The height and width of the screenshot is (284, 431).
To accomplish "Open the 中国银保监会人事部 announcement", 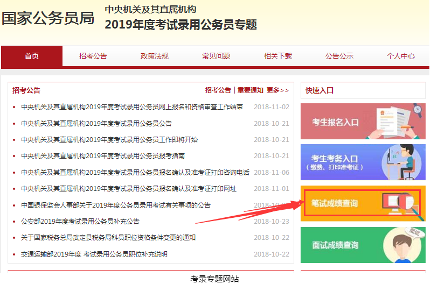I will pyautogui.click(x=116, y=205).
